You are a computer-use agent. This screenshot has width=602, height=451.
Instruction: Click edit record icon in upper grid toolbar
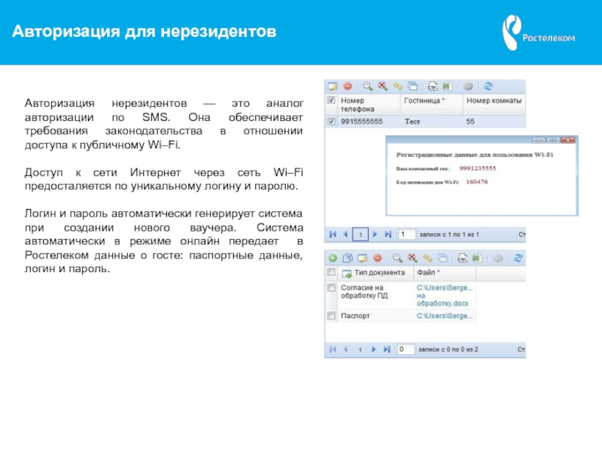[x=331, y=86]
